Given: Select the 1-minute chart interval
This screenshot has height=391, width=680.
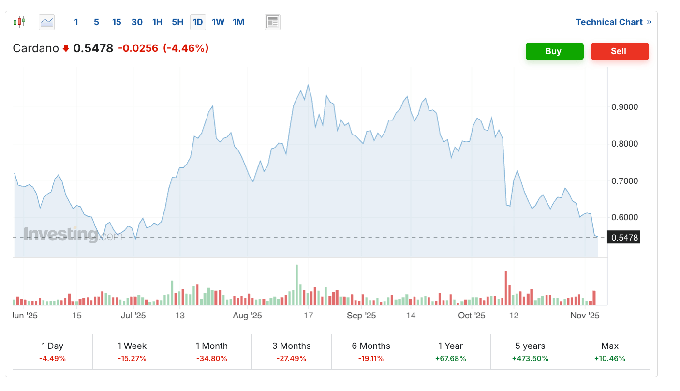Looking at the screenshot, I should (x=76, y=22).
